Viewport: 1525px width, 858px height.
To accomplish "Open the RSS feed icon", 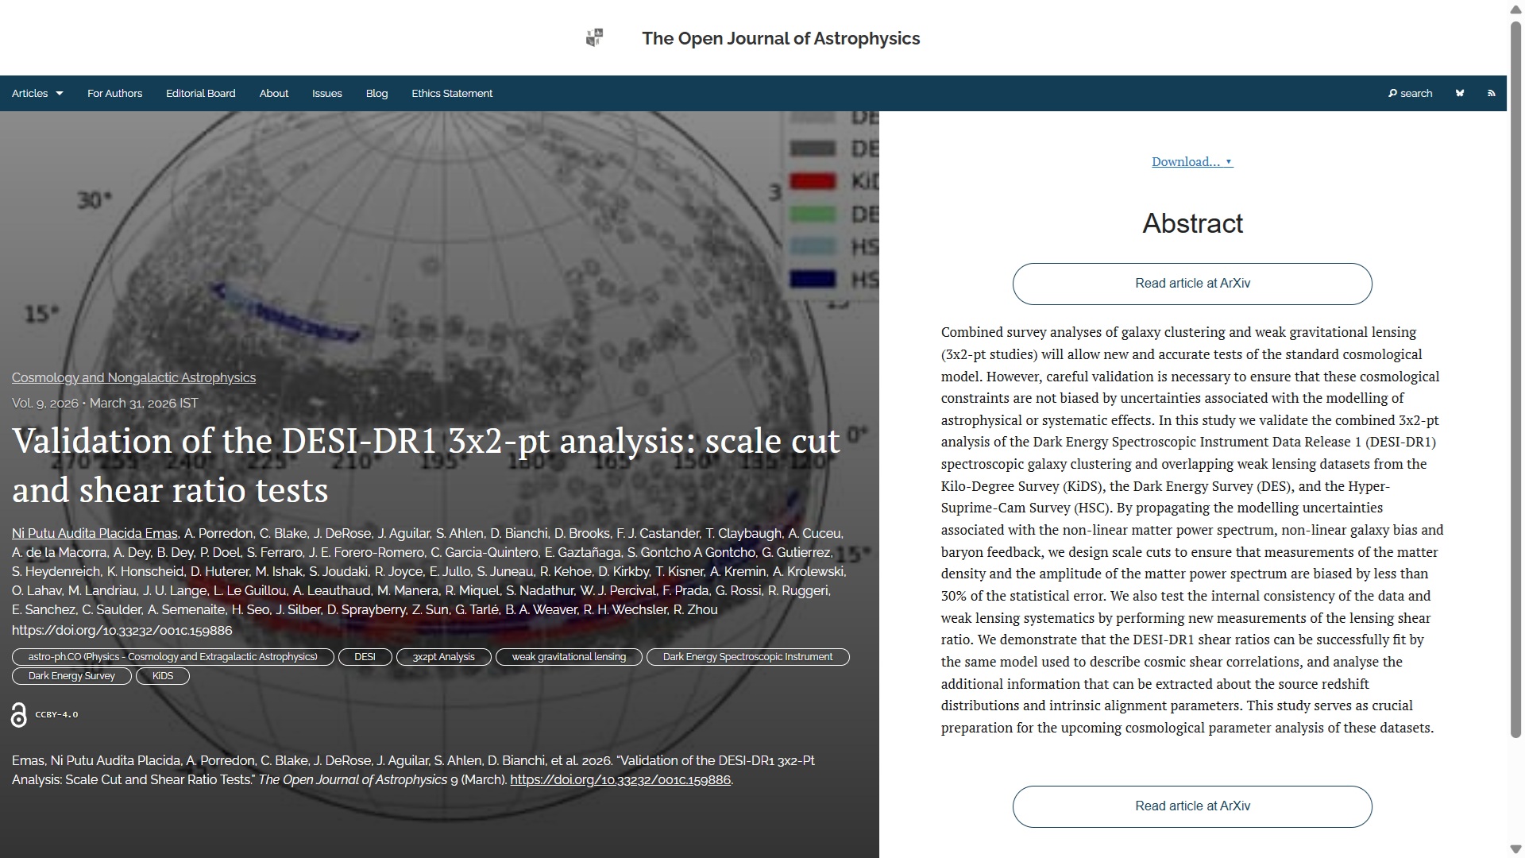I will [1491, 94].
